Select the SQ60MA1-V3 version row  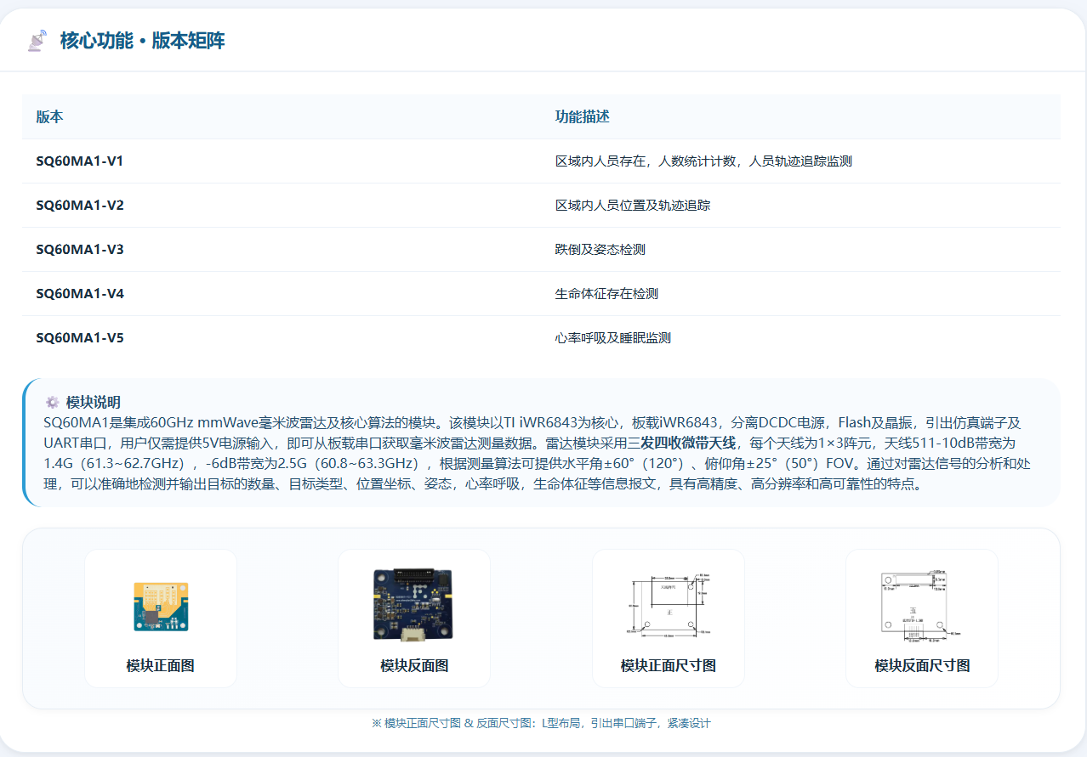pyautogui.click(x=541, y=250)
